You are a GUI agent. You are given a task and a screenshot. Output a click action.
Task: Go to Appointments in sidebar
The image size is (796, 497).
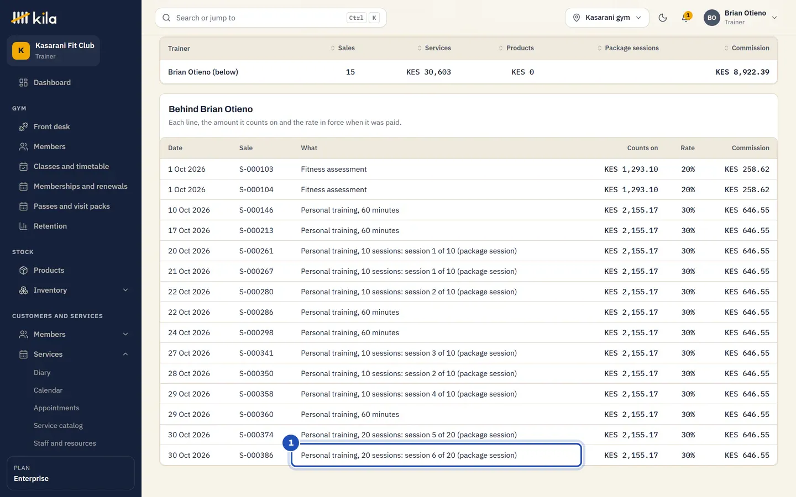point(56,408)
